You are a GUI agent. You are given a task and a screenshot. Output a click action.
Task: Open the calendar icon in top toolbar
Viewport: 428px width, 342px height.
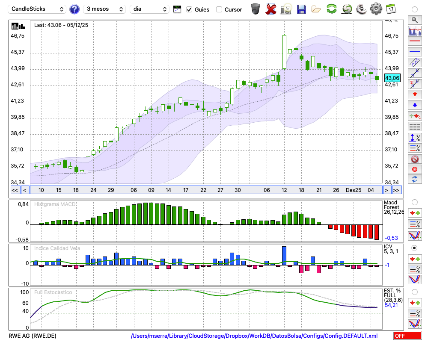[391, 9]
